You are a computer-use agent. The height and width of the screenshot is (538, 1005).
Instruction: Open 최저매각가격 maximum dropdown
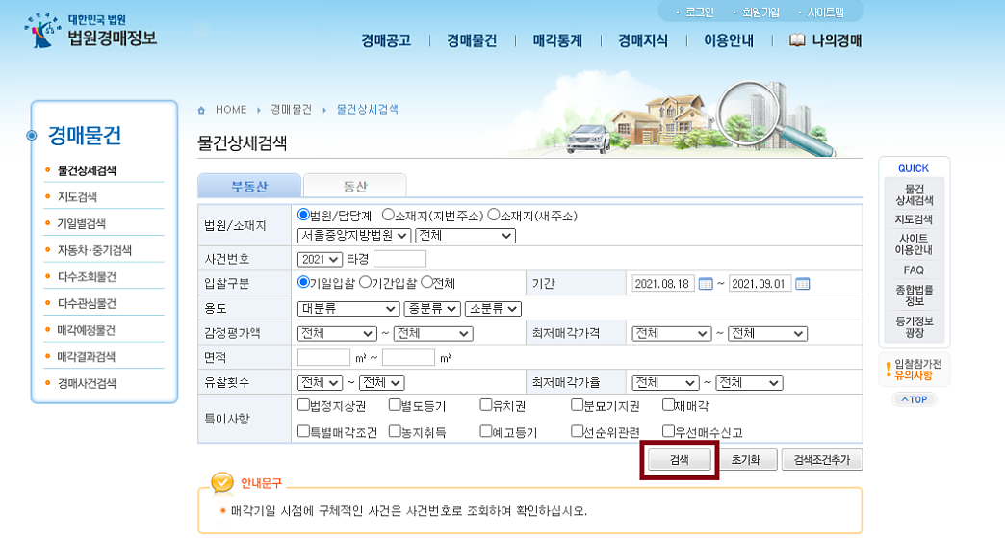point(767,334)
